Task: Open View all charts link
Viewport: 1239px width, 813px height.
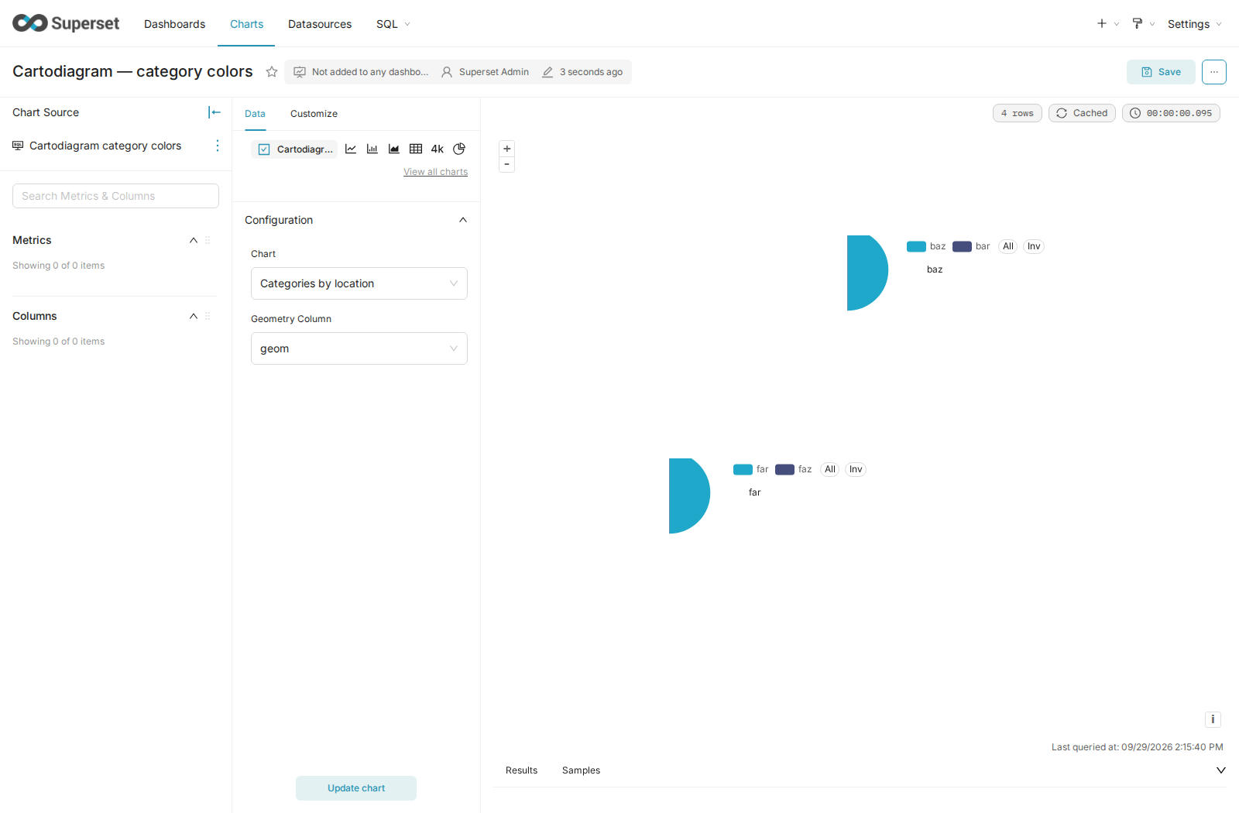Action: (x=435, y=172)
